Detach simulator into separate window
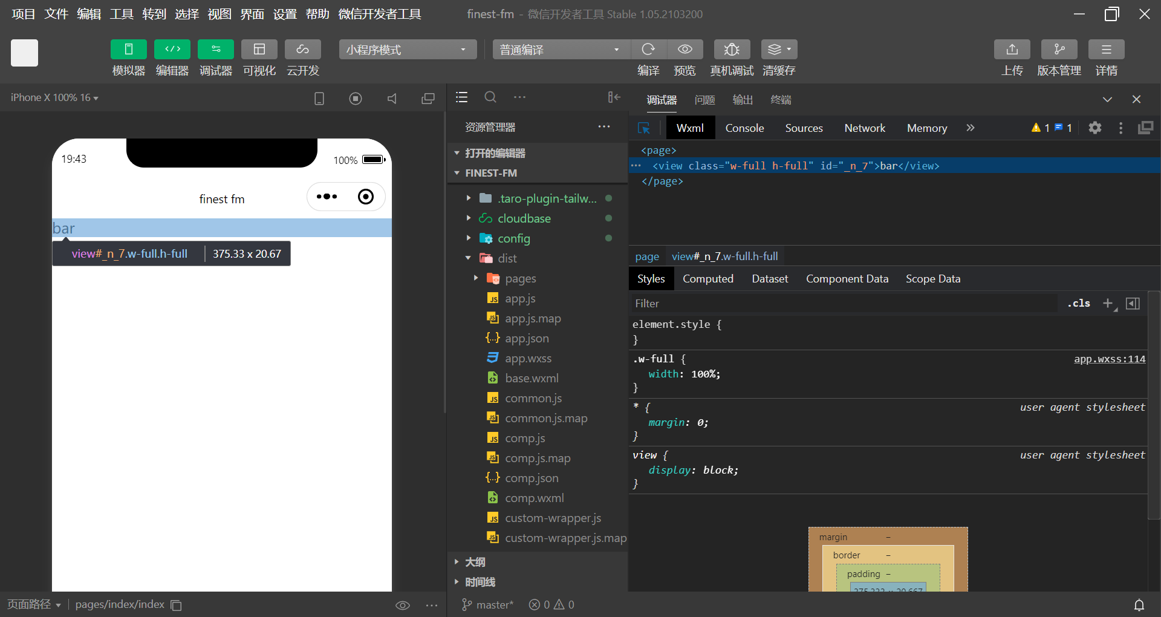Image resolution: width=1161 pixels, height=617 pixels. [428, 98]
